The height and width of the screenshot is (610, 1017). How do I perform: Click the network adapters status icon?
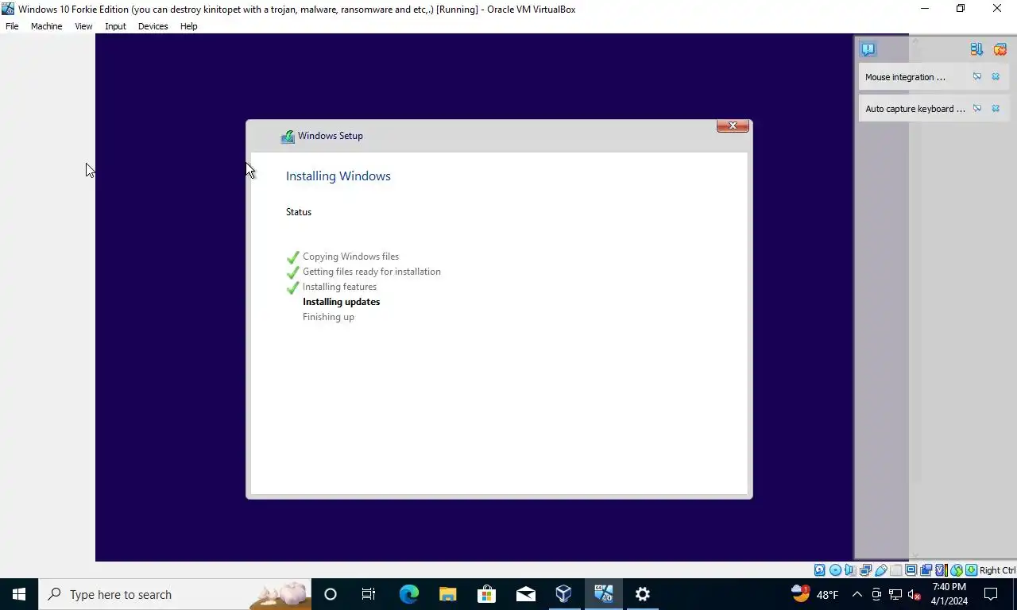[865, 570]
